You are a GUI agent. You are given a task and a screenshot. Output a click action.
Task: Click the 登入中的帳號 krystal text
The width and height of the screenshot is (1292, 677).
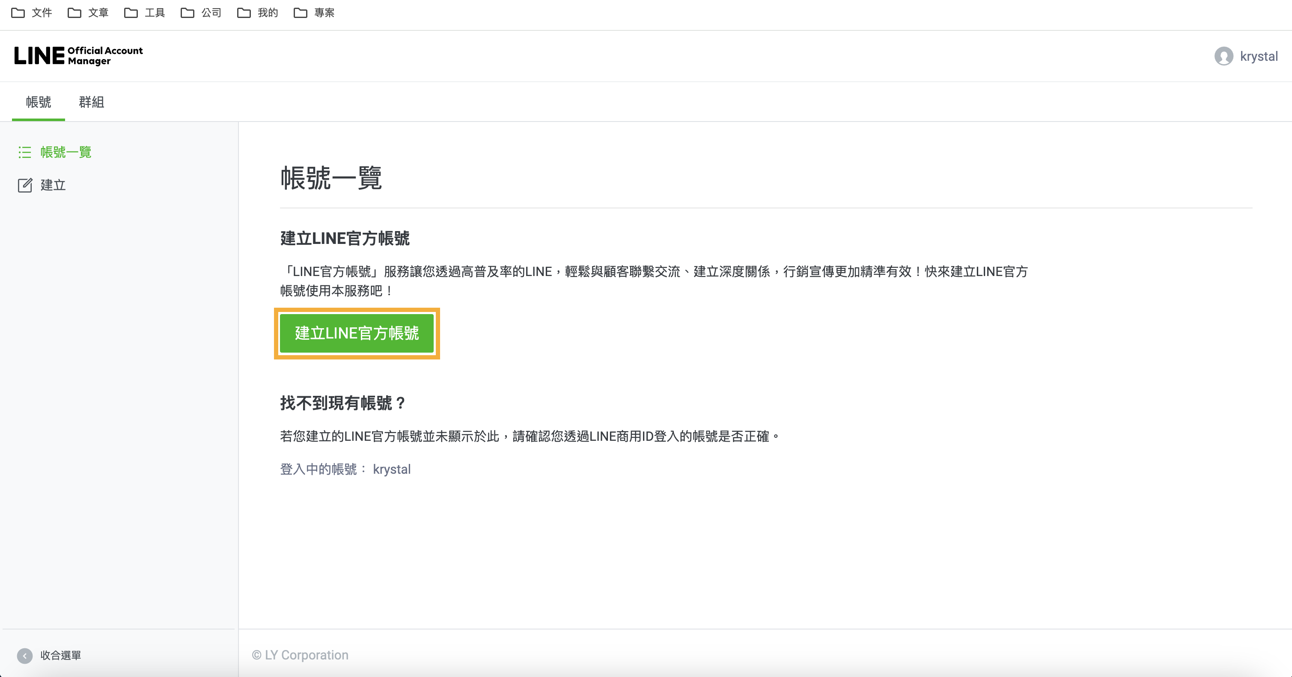point(345,469)
